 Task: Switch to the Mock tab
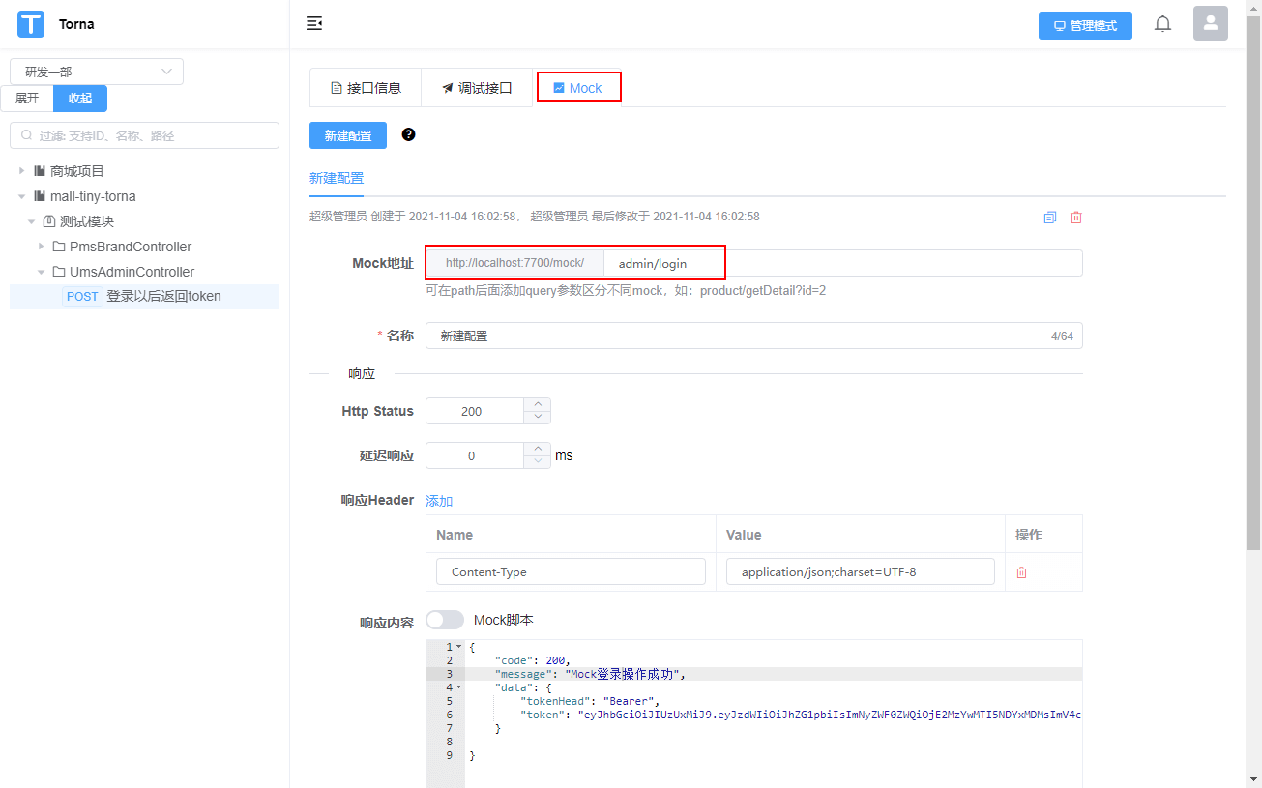pyautogui.click(x=578, y=88)
